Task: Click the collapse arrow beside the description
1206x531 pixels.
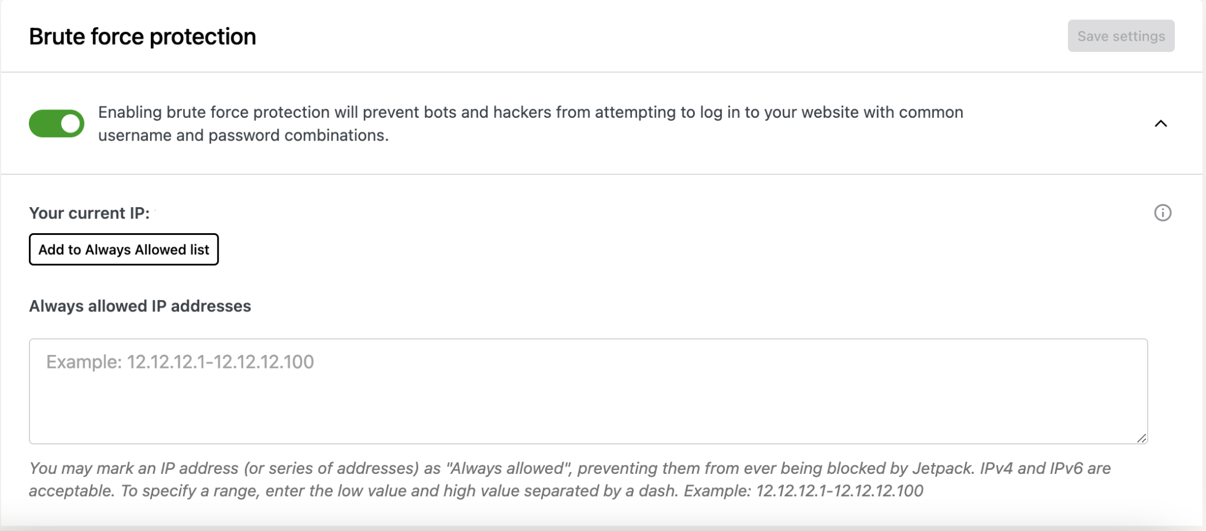Action: click(1161, 124)
